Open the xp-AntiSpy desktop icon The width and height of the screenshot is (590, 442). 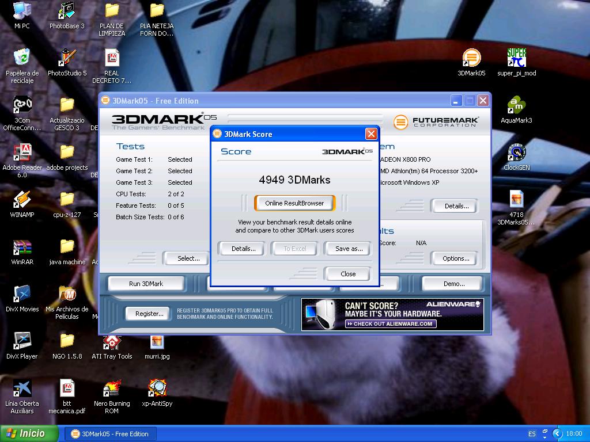(157, 389)
